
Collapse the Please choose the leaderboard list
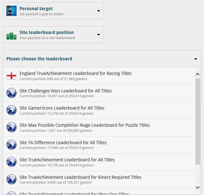195,59
